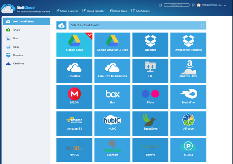Viewport: 233px width, 164px height.
Task: Pick the Alfresco tile
Action: coord(188,123)
